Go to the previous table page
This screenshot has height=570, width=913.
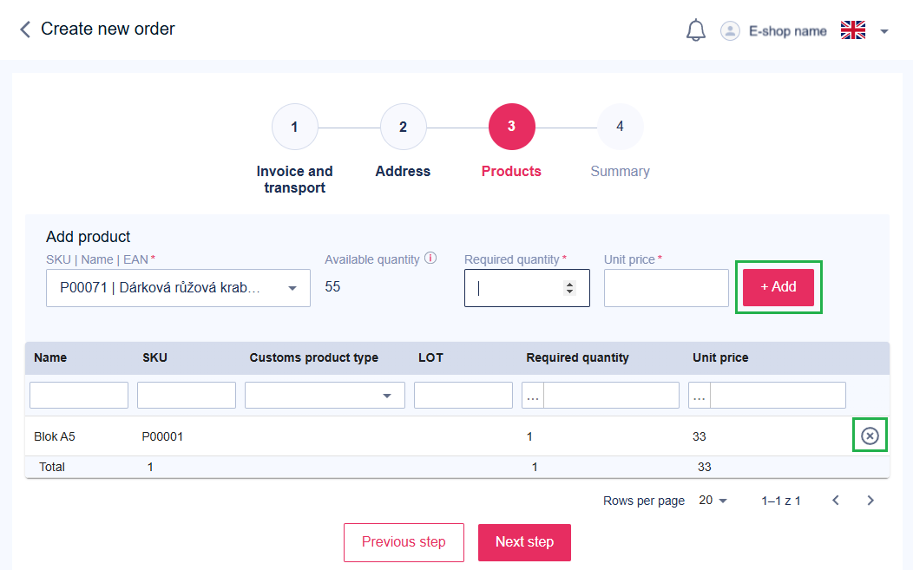(x=836, y=501)
